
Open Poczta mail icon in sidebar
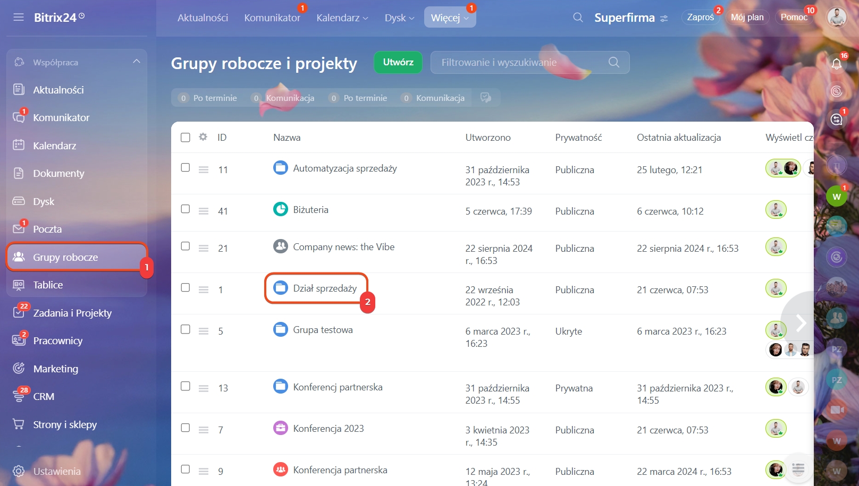coord(19,229)
